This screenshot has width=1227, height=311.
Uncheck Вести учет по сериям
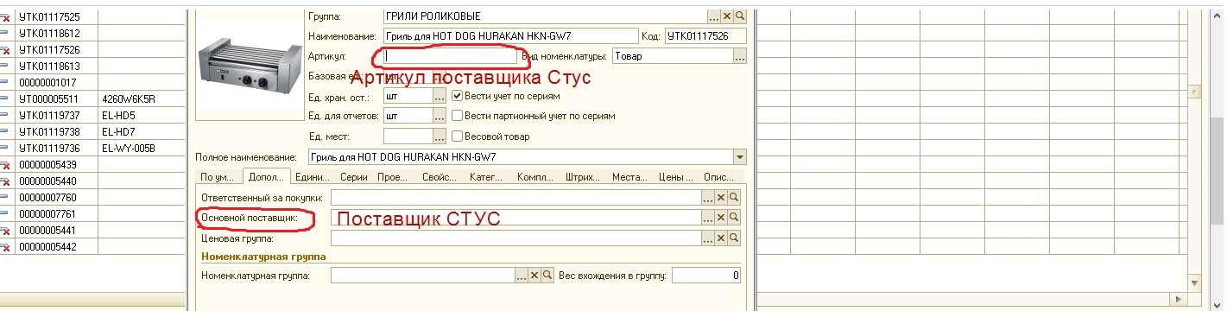click(x=458, y=96)
